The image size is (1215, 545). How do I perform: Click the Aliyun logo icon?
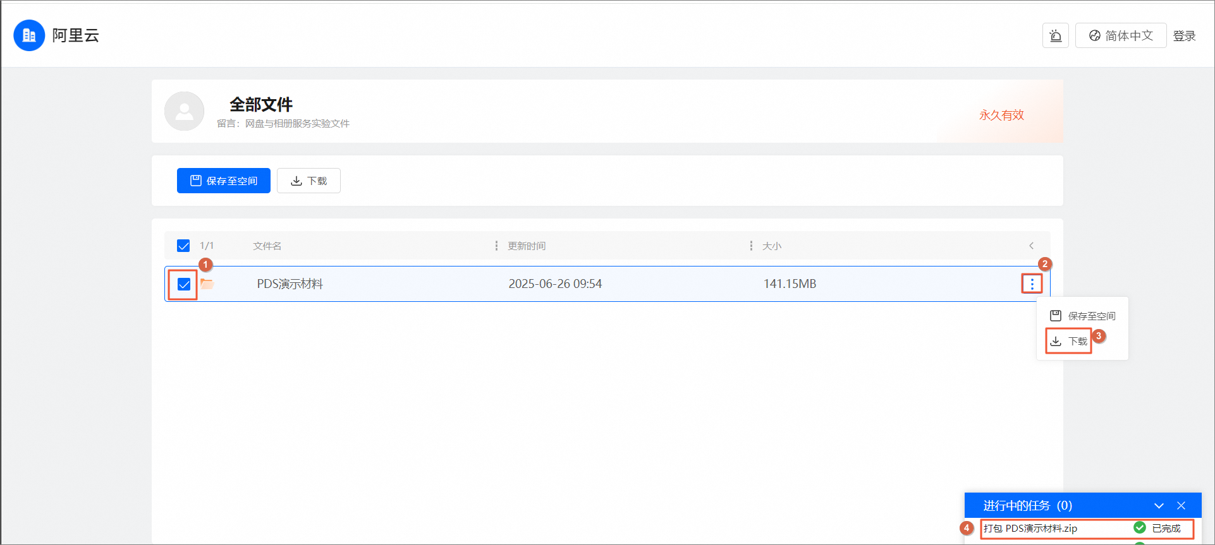tap(29, 35)
